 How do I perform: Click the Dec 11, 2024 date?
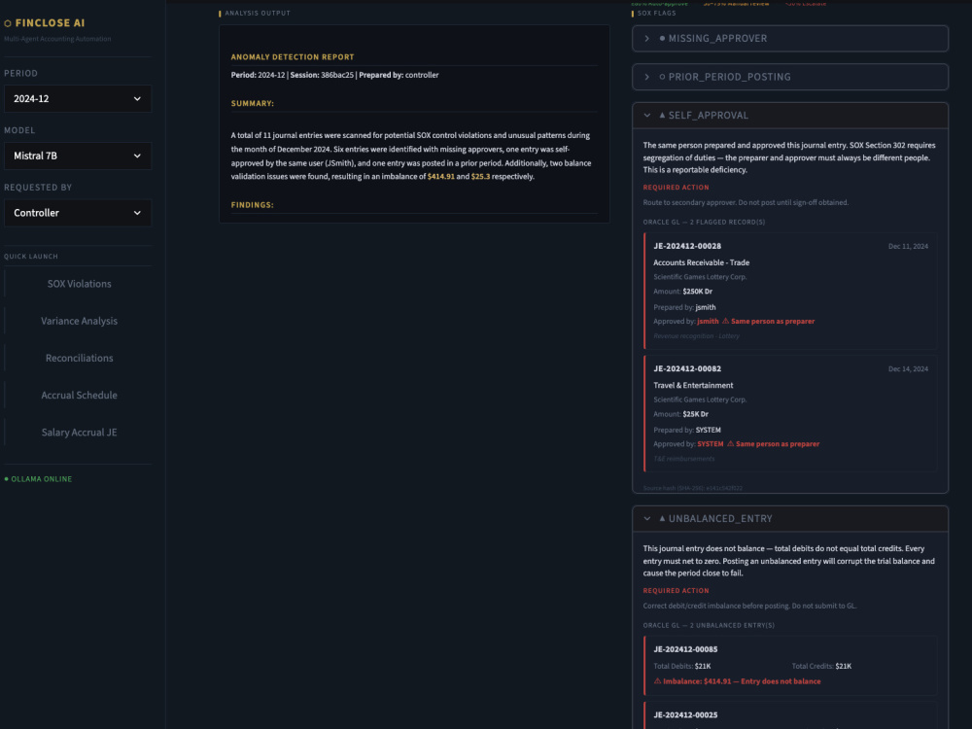(908, 247)
